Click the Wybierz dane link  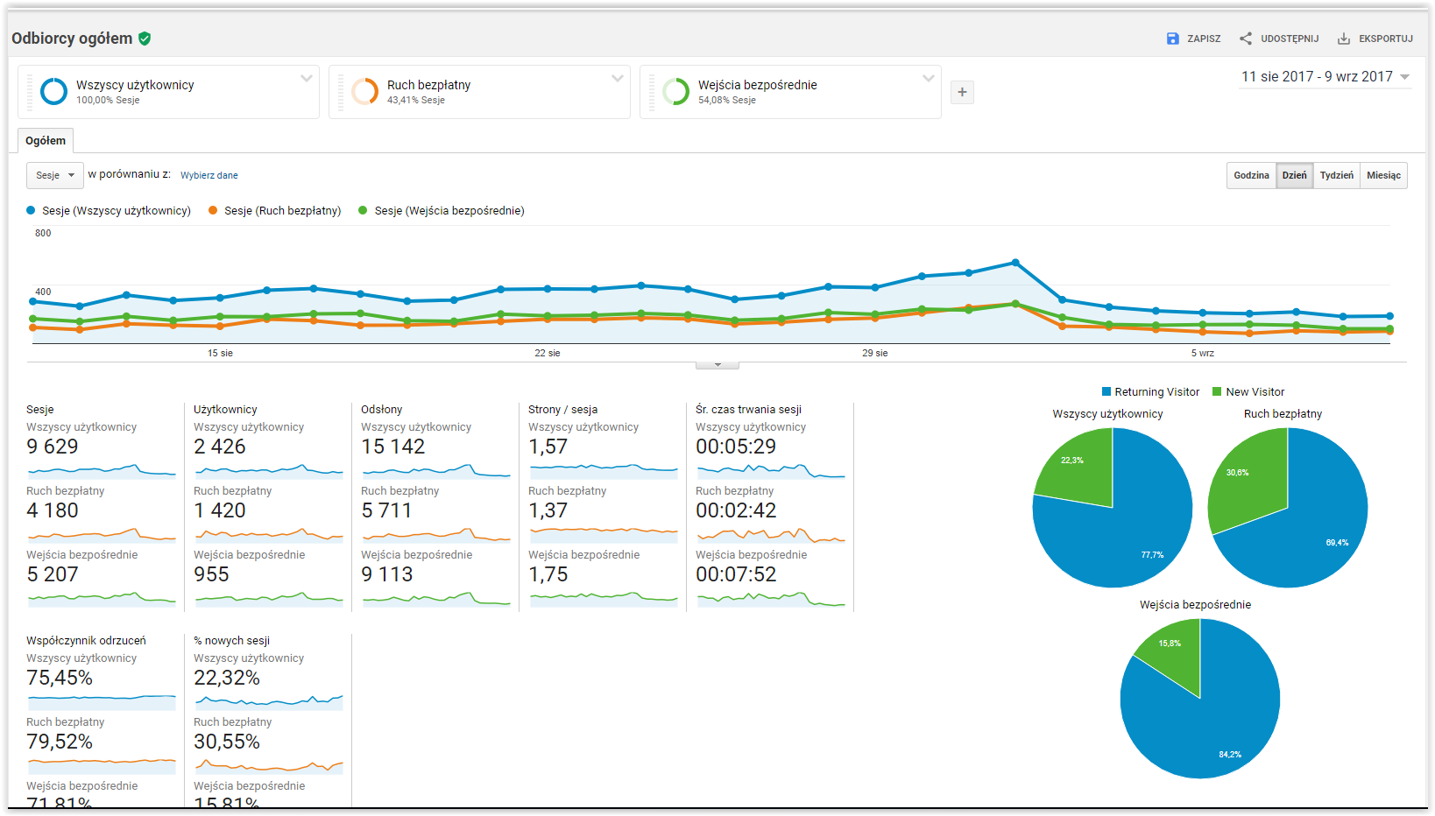coord(209,175)
